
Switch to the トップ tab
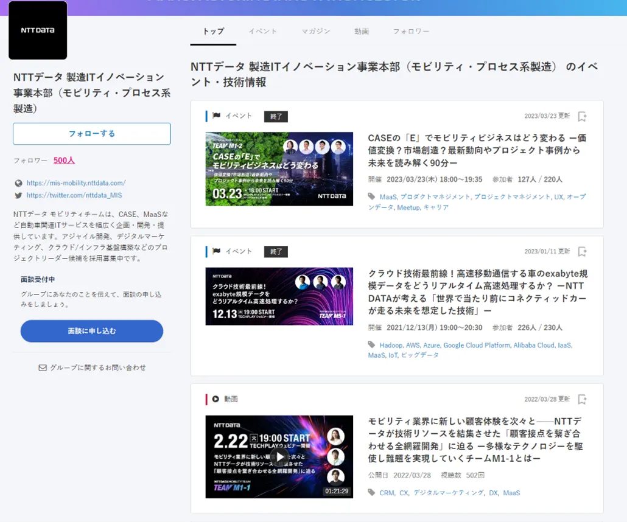pyautogui.click(x=213, y=32)
